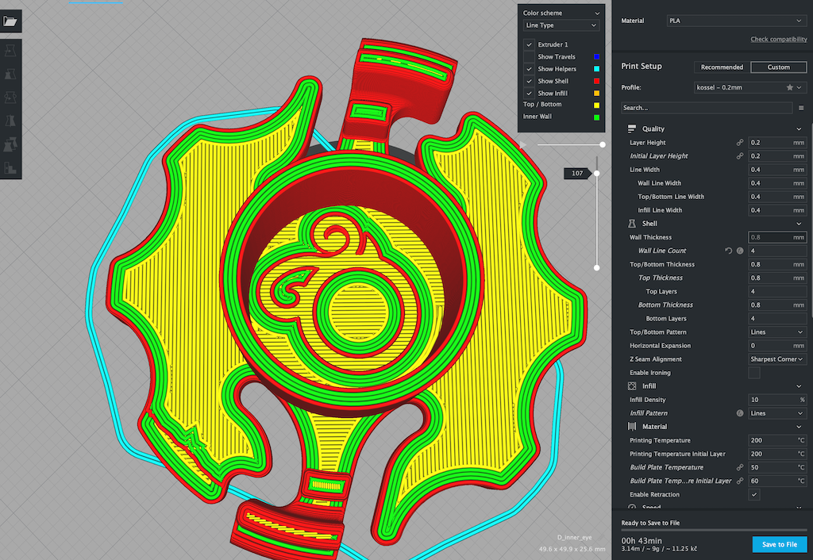Uncheck the Show Infill checkbox
The width and height of the screenshot is (813, 560).
(529, 93)
